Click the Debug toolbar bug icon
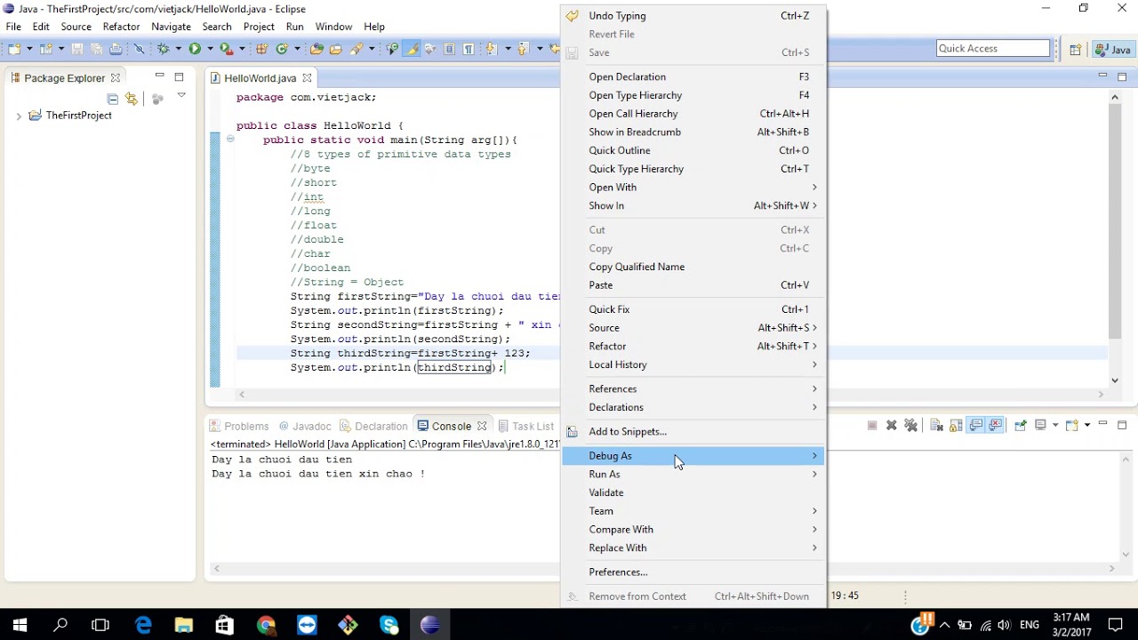Viewport: 1138px width, 640px height. (x=163, y=49)
